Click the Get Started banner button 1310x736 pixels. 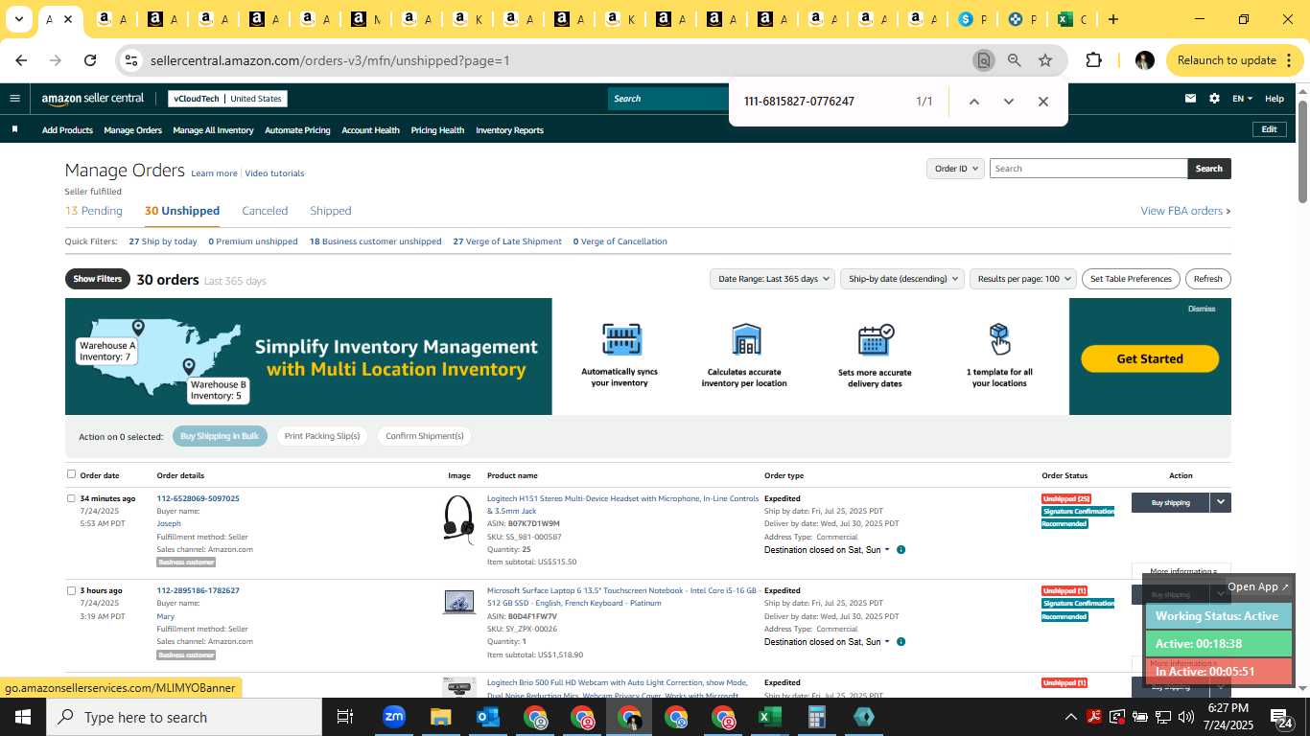pos(1150,358)
